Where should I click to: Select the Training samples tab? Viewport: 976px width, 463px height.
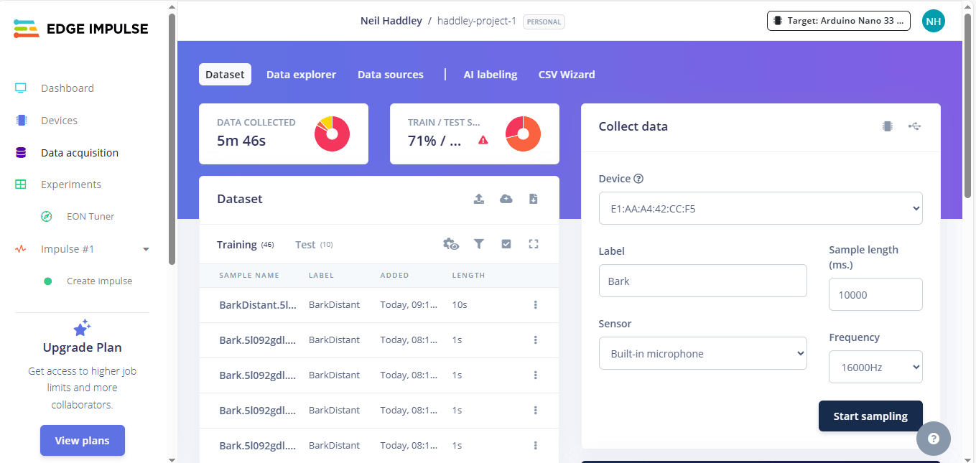pyautogui.click(x=246, y=245)
